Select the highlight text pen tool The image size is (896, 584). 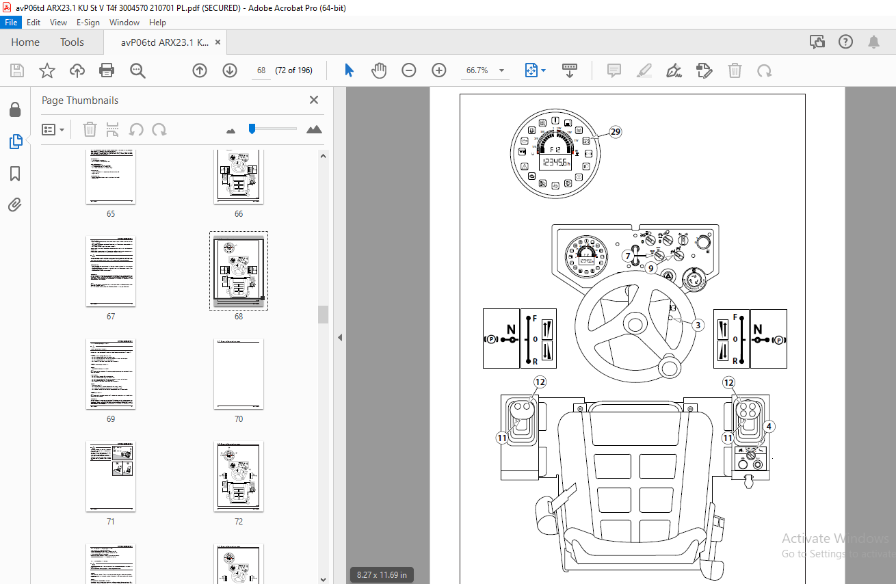(644, 70)
